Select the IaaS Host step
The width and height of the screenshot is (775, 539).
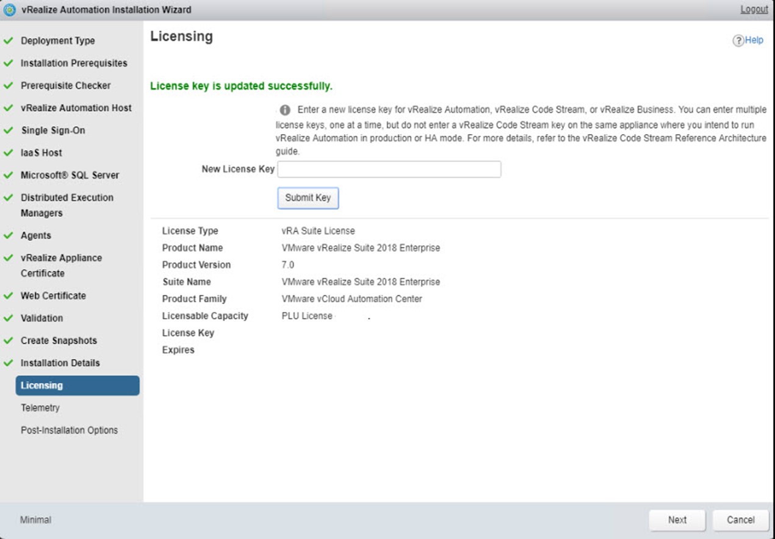[41, 153]
